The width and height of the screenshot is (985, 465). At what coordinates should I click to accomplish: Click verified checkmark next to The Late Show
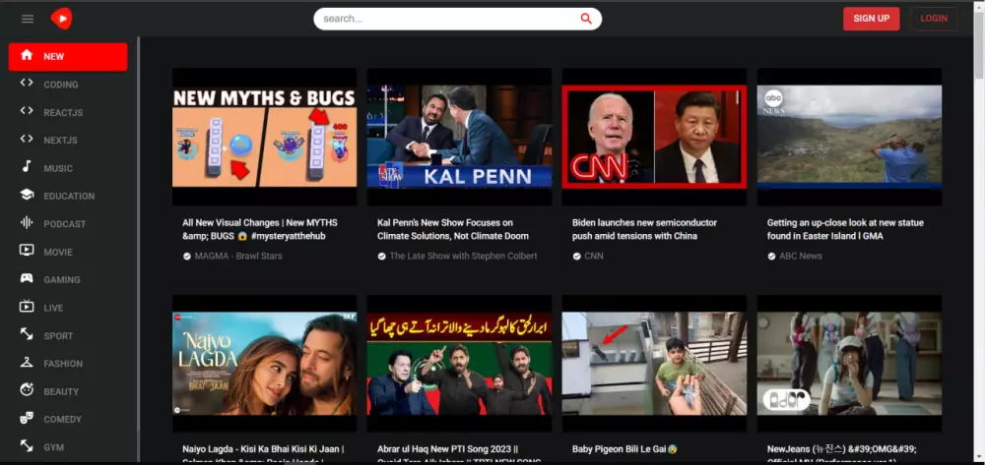[381, 257]
